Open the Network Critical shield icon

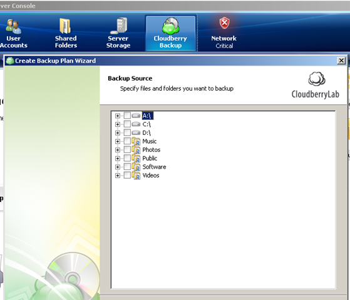tap(224, 23)
